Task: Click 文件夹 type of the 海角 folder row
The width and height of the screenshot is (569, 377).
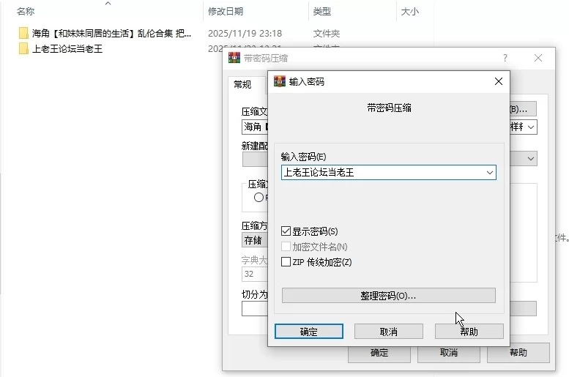Action: [x=326, y=34]
